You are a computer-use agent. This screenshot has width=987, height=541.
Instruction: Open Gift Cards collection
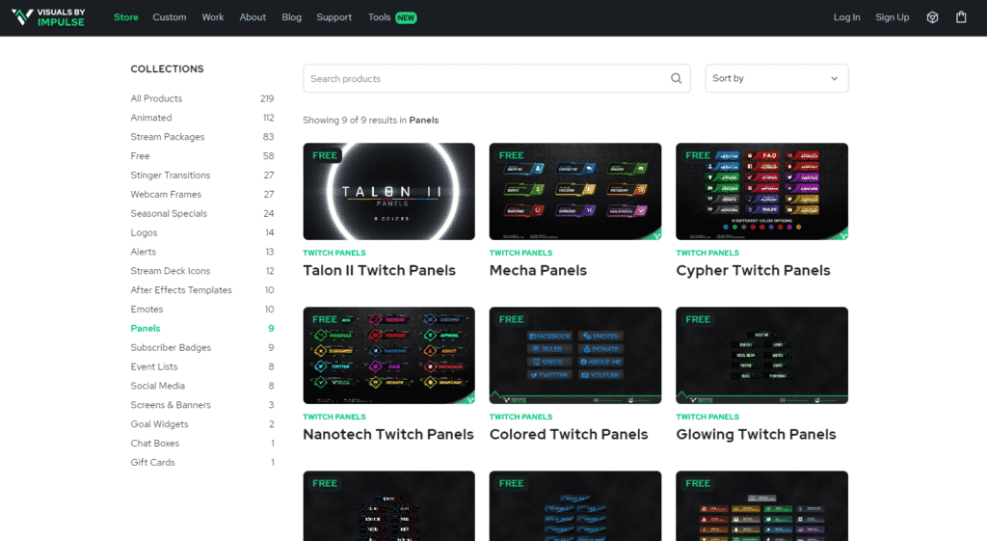pos(152,462)
